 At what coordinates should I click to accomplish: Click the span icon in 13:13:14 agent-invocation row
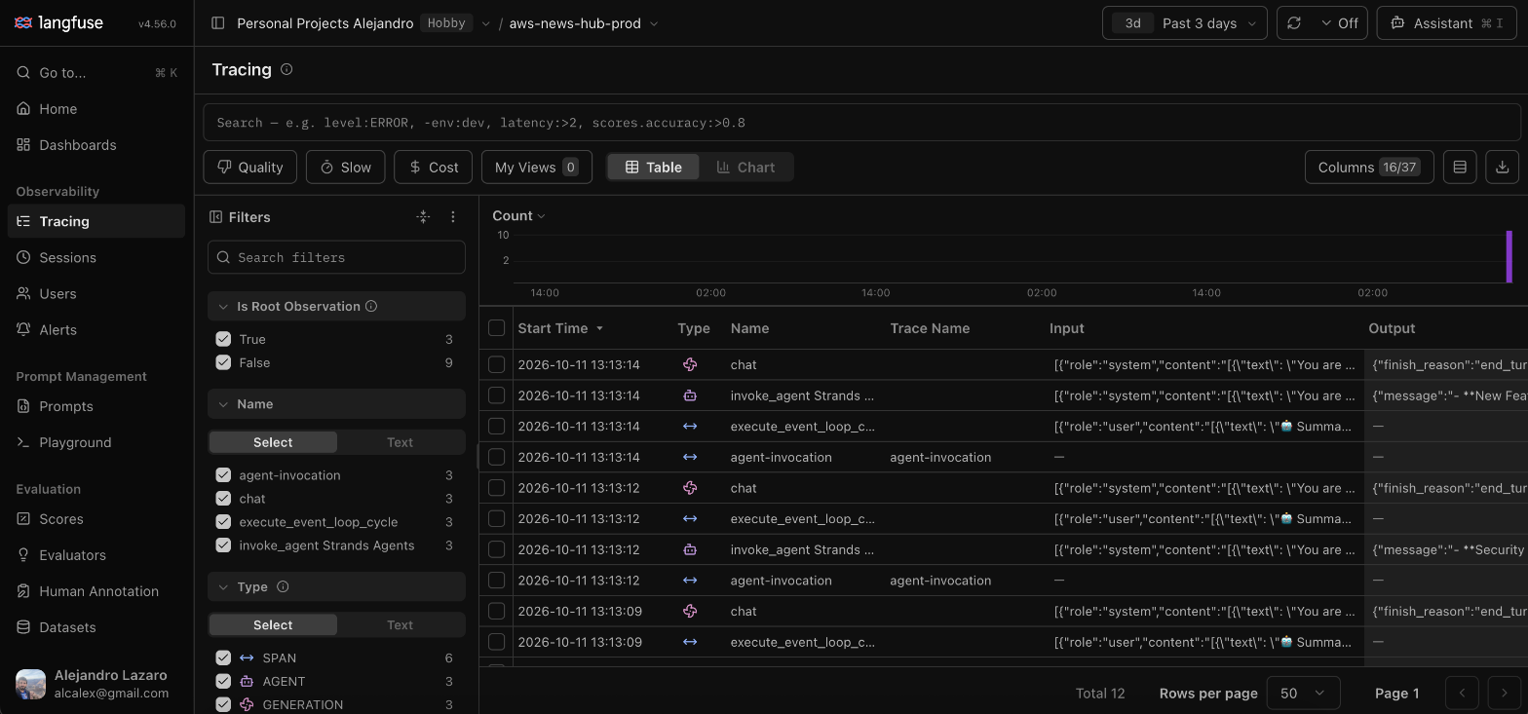[x=690, y=457]
